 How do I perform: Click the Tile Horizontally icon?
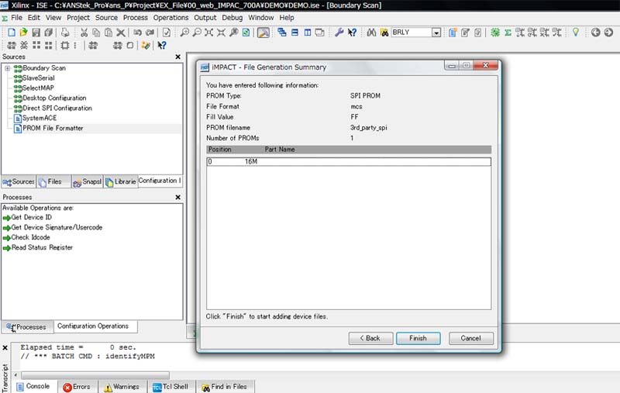(x=294, y=33)
